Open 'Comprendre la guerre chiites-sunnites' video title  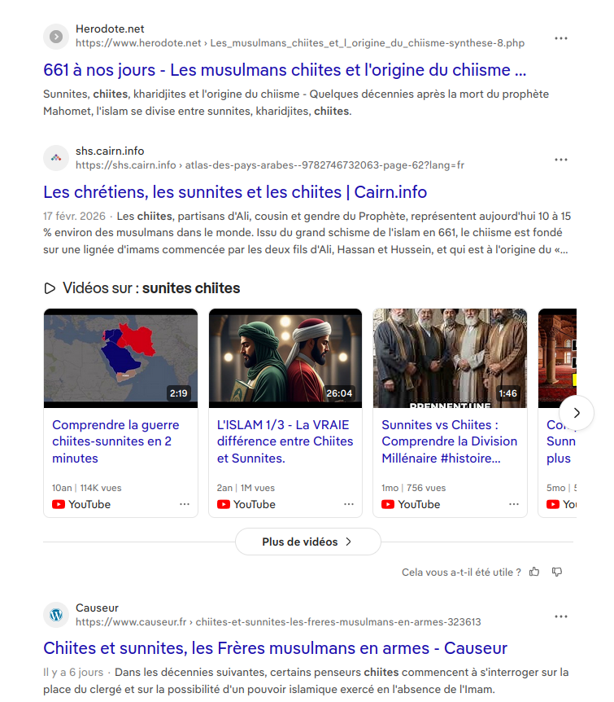tap(115, 441)
